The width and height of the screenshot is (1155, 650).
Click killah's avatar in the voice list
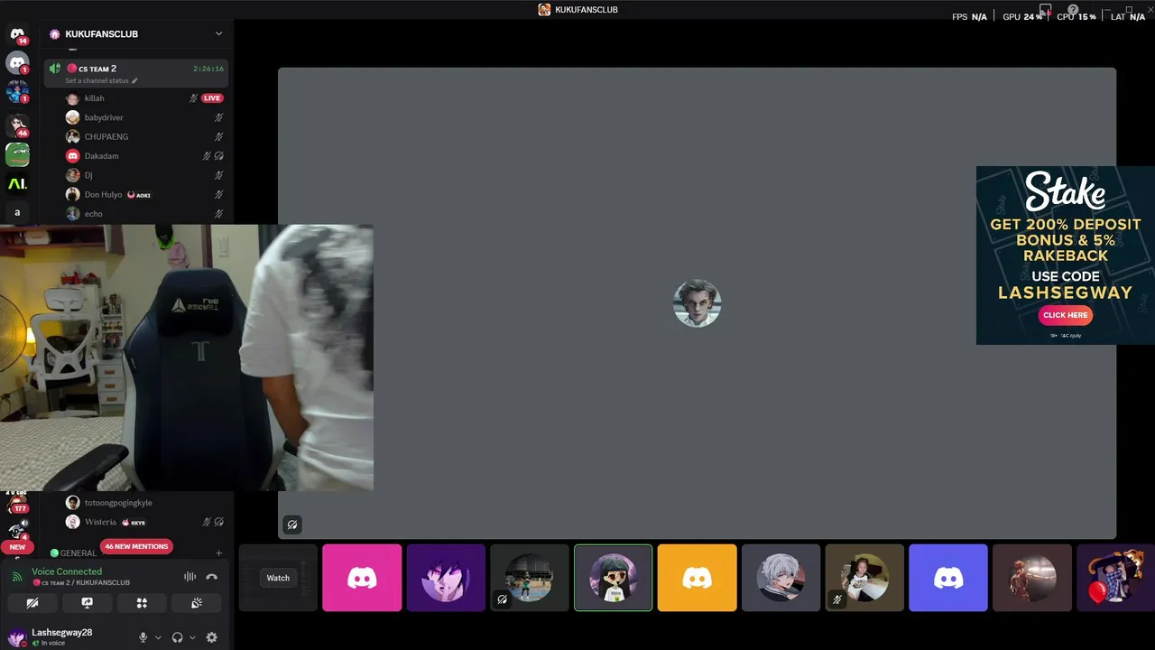pyautogui.click(x=73, y=98)
